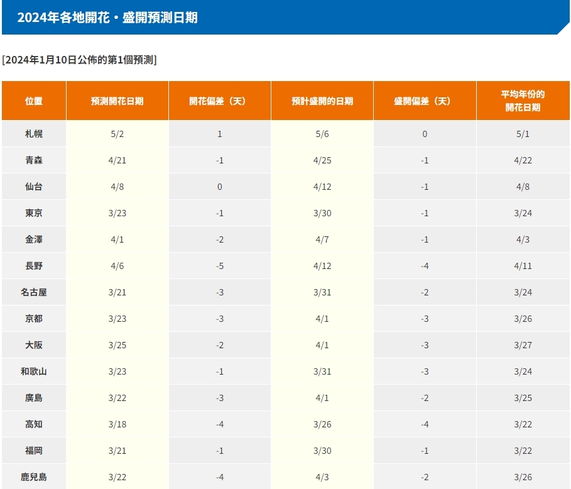571x489 pixels.
Task: Select 福岡's predicted bloom date cell
Action: (x=117, y=451)
